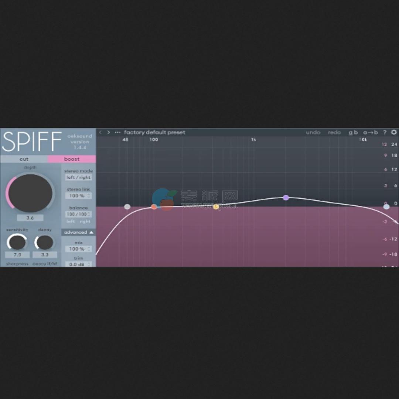
Task: Click the redo icon in the top bar
Action: [x=334, y=132]
